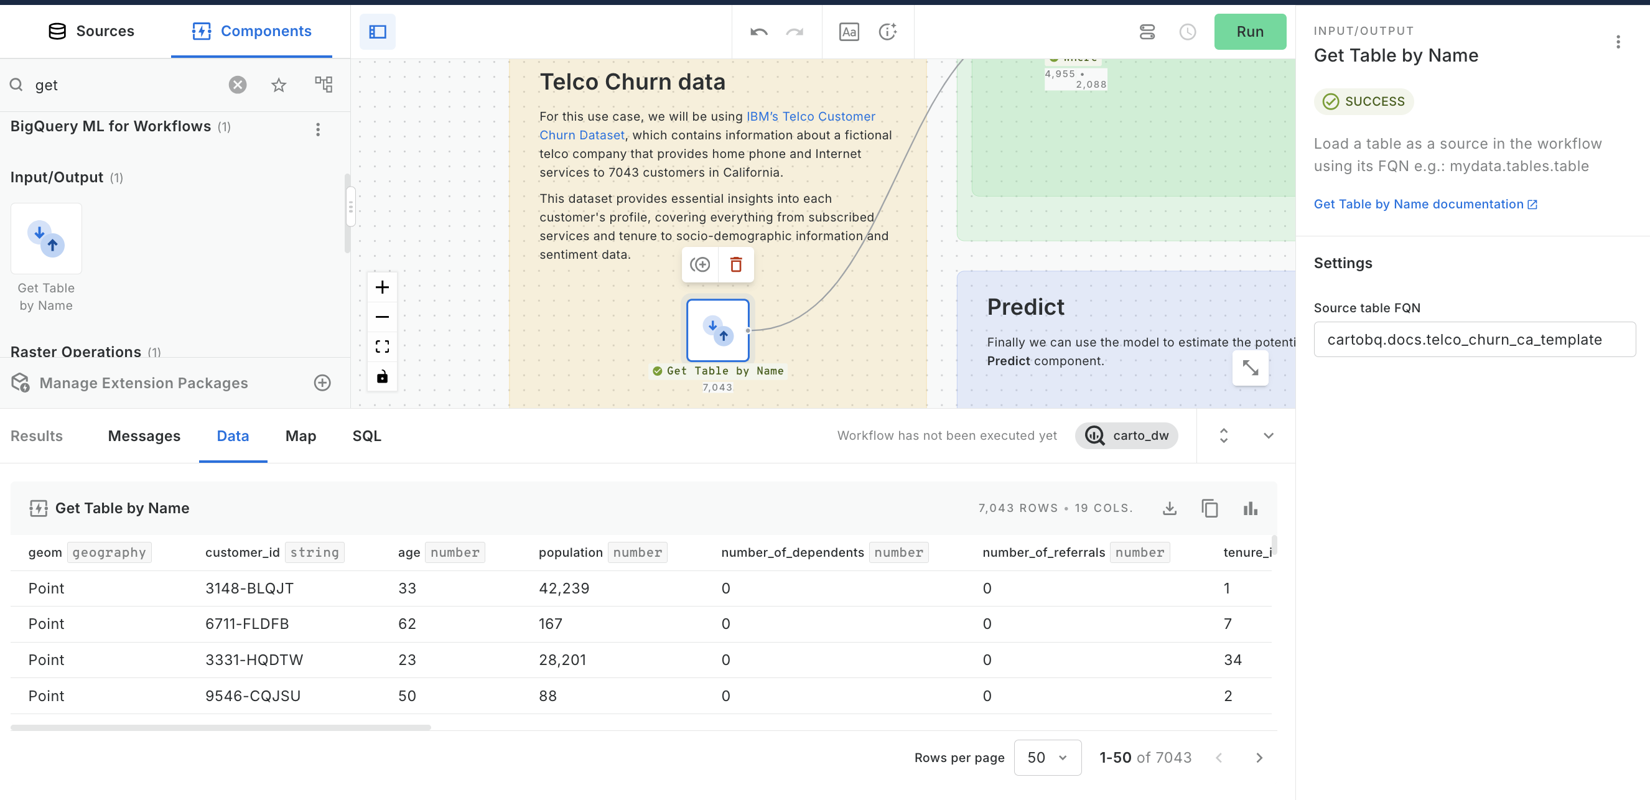The image size is (1650, 800).
Task: Open the Messages tab
Action: click(144, 435)
